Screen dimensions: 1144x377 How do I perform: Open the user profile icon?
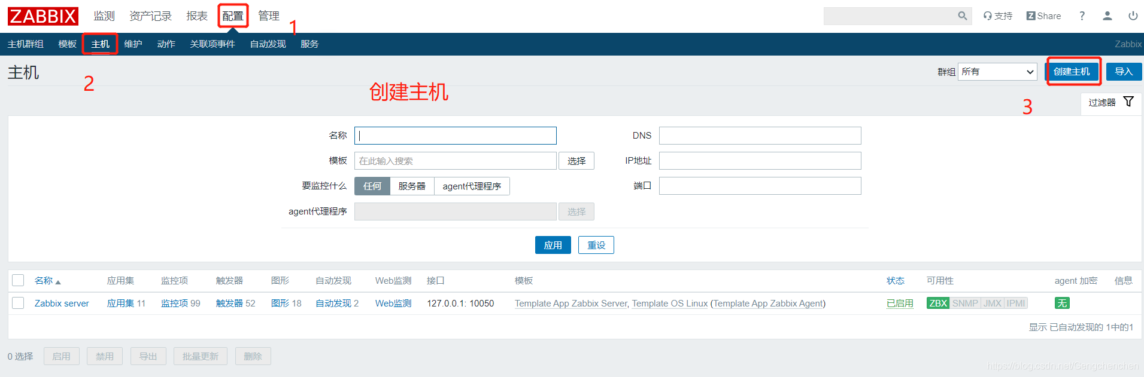[1107, 16]
